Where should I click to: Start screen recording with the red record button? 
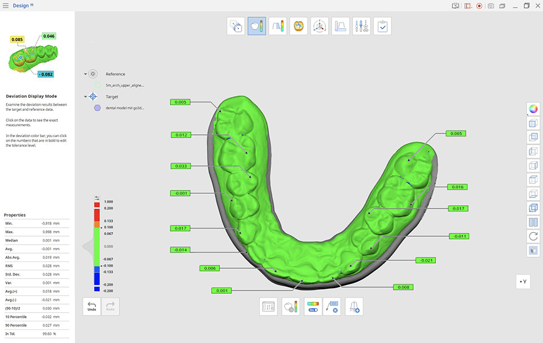(x=479, y=6)
